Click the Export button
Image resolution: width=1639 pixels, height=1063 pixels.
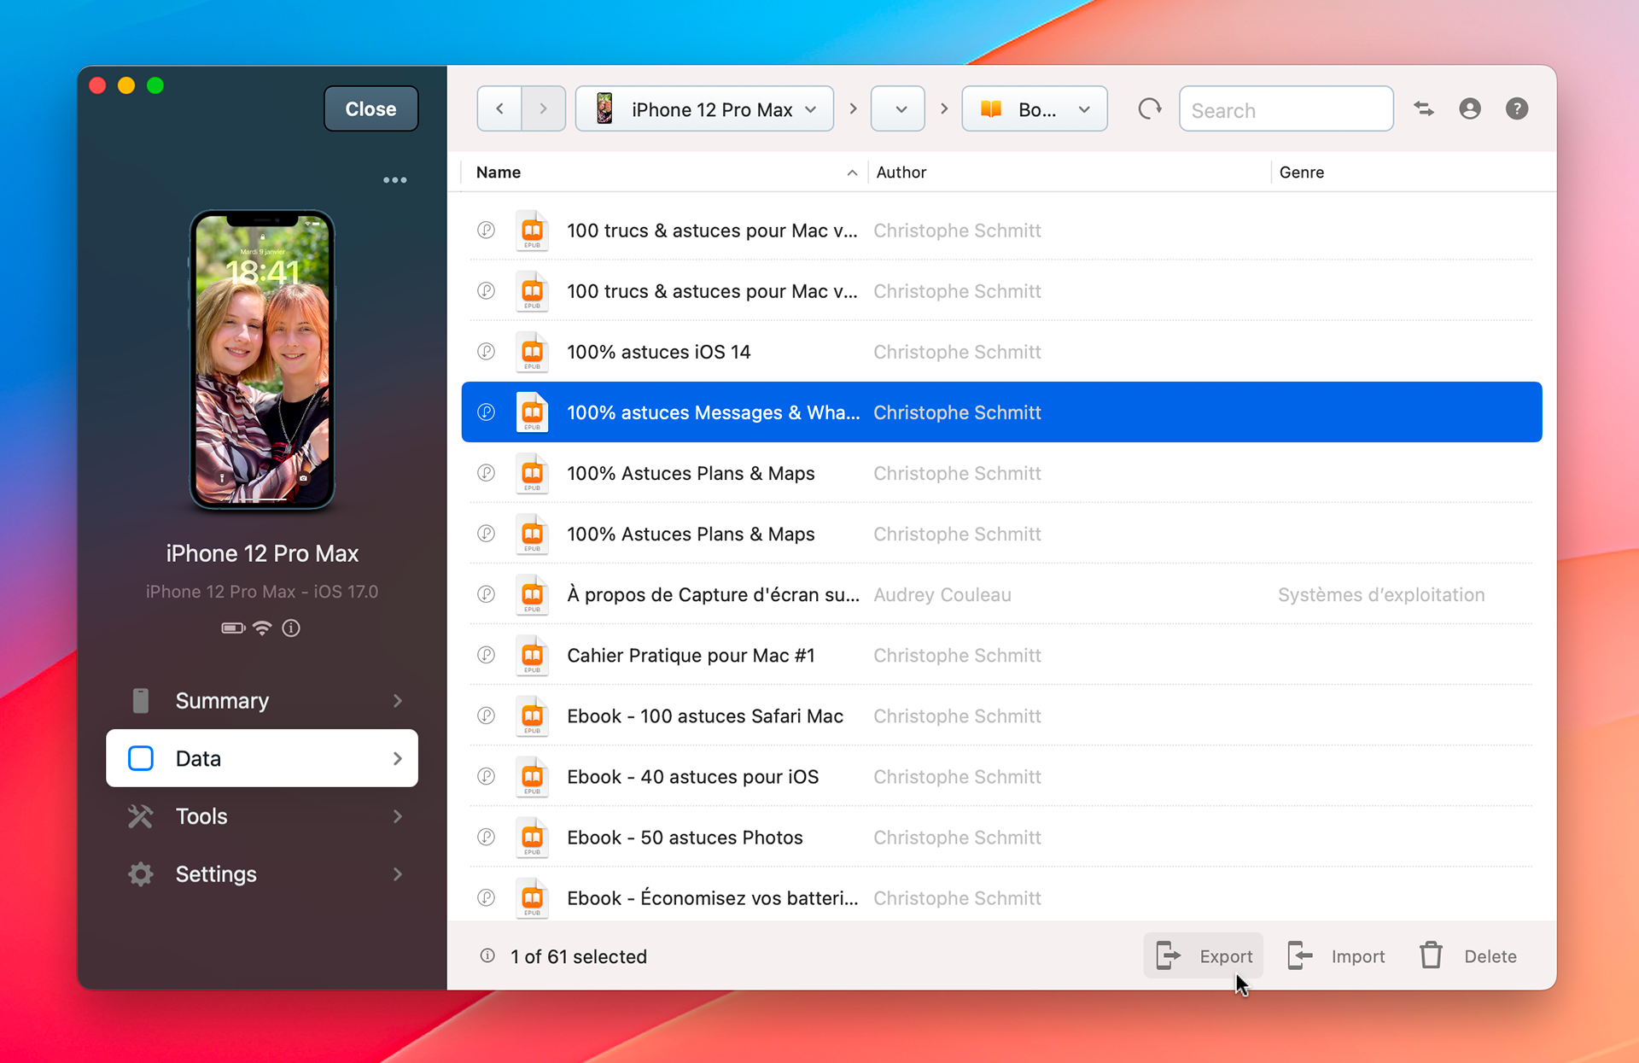[1204, 956]
